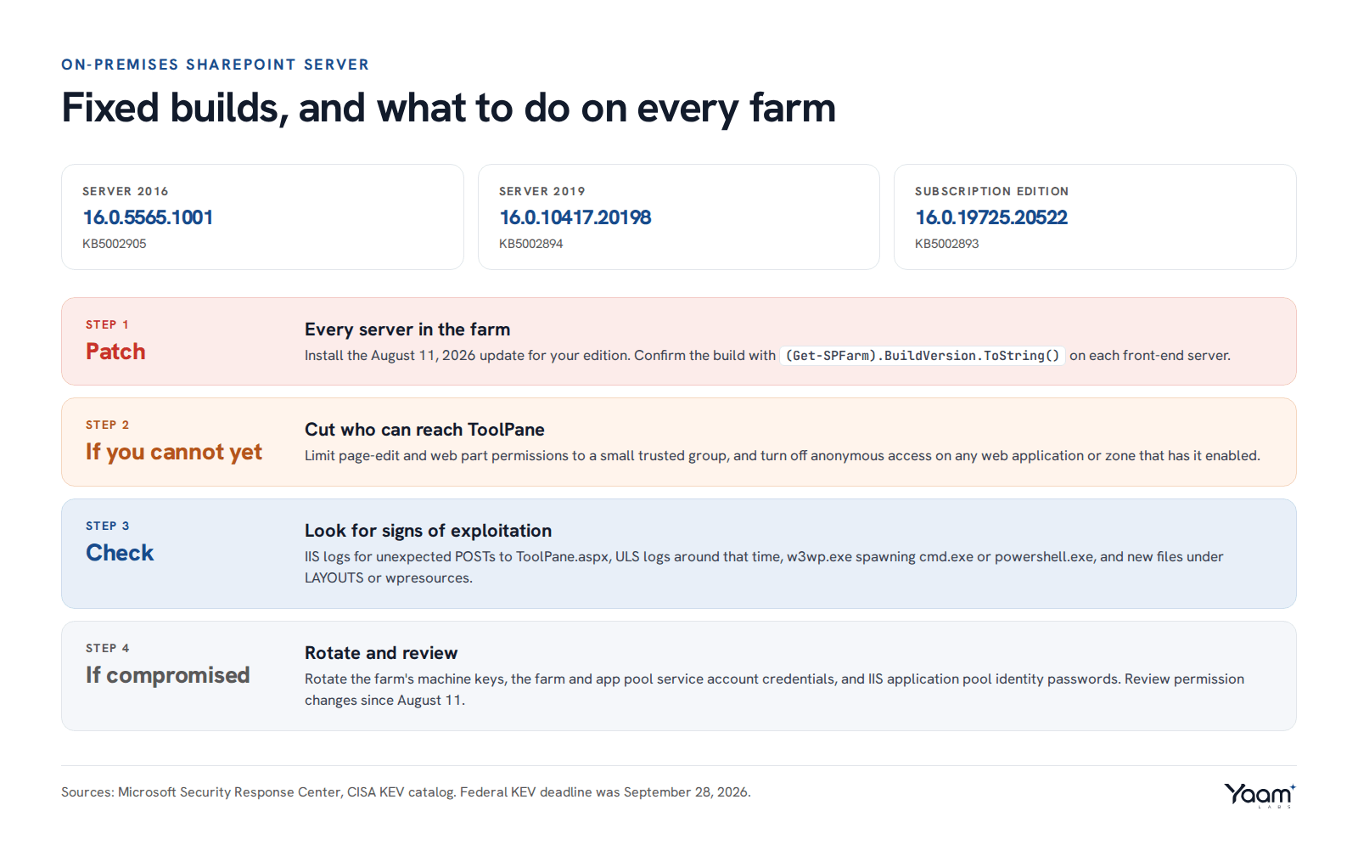Click the Yaam Labs logo
The height and width of the screenshot is (856, 1358).
click(x=1260, y=795)
